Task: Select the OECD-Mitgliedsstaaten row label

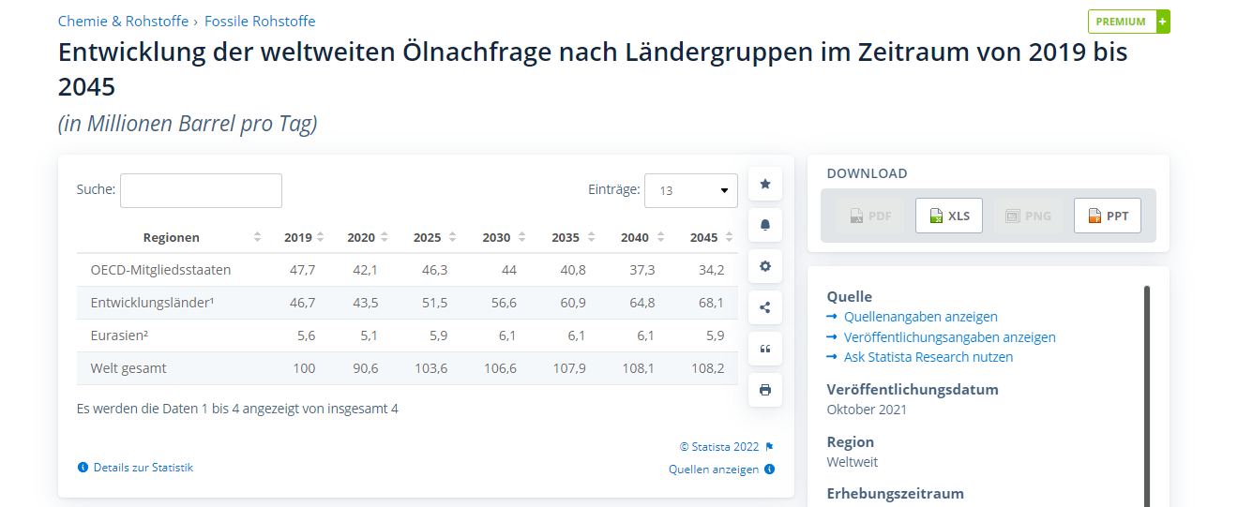Action: [x=161, y=270]
